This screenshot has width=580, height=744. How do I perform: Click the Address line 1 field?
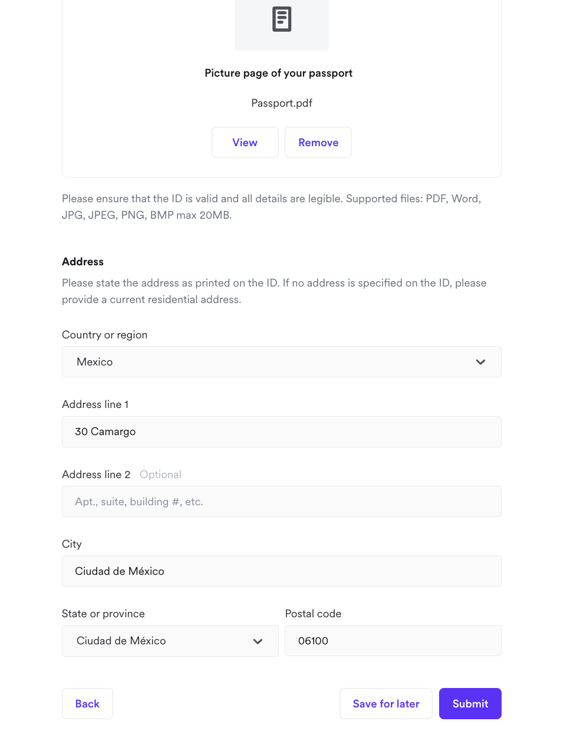pos(282,432)
